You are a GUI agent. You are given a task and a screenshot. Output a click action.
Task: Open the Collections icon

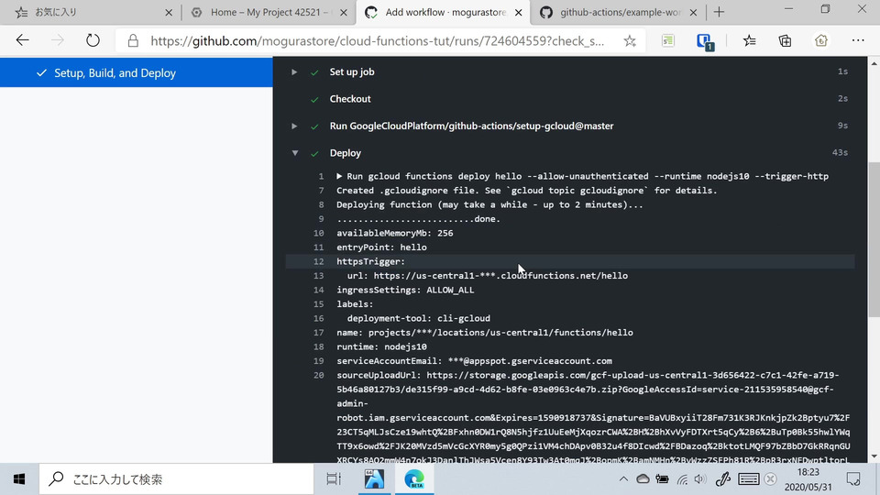pyautogui.click(x=786, y=40)
